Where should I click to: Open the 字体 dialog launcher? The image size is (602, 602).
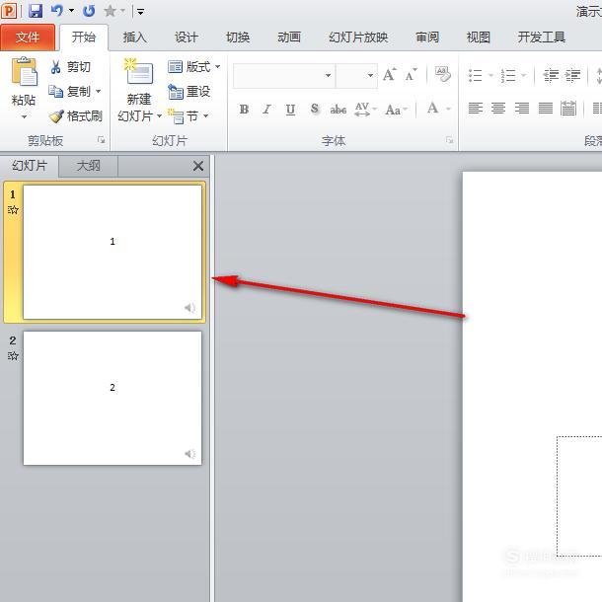tap(450, 140)
